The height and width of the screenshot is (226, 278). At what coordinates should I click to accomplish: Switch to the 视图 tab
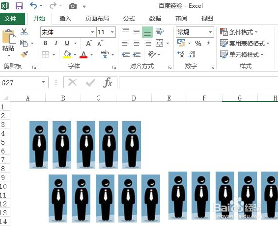[207, 19]
